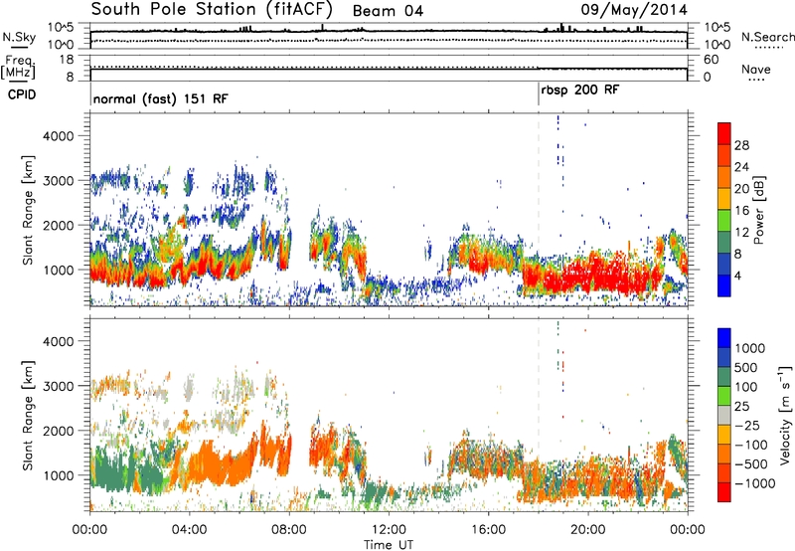Click the 'Nave' legend label
Viewport: 795px width, 551px height.
756,69
